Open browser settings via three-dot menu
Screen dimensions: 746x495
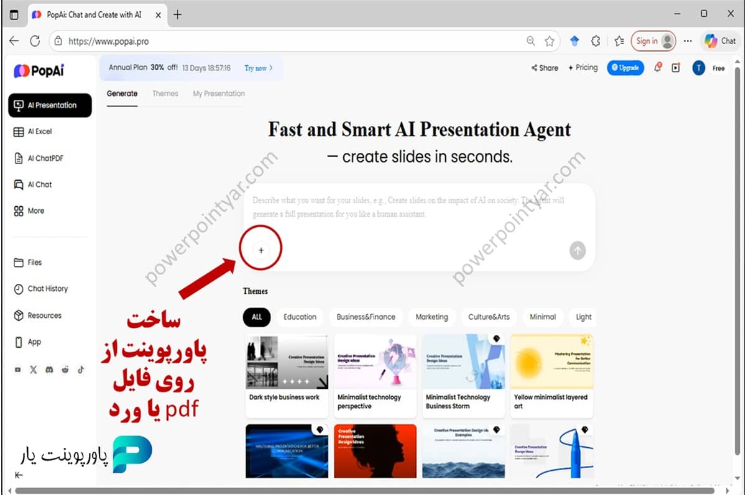688,40
